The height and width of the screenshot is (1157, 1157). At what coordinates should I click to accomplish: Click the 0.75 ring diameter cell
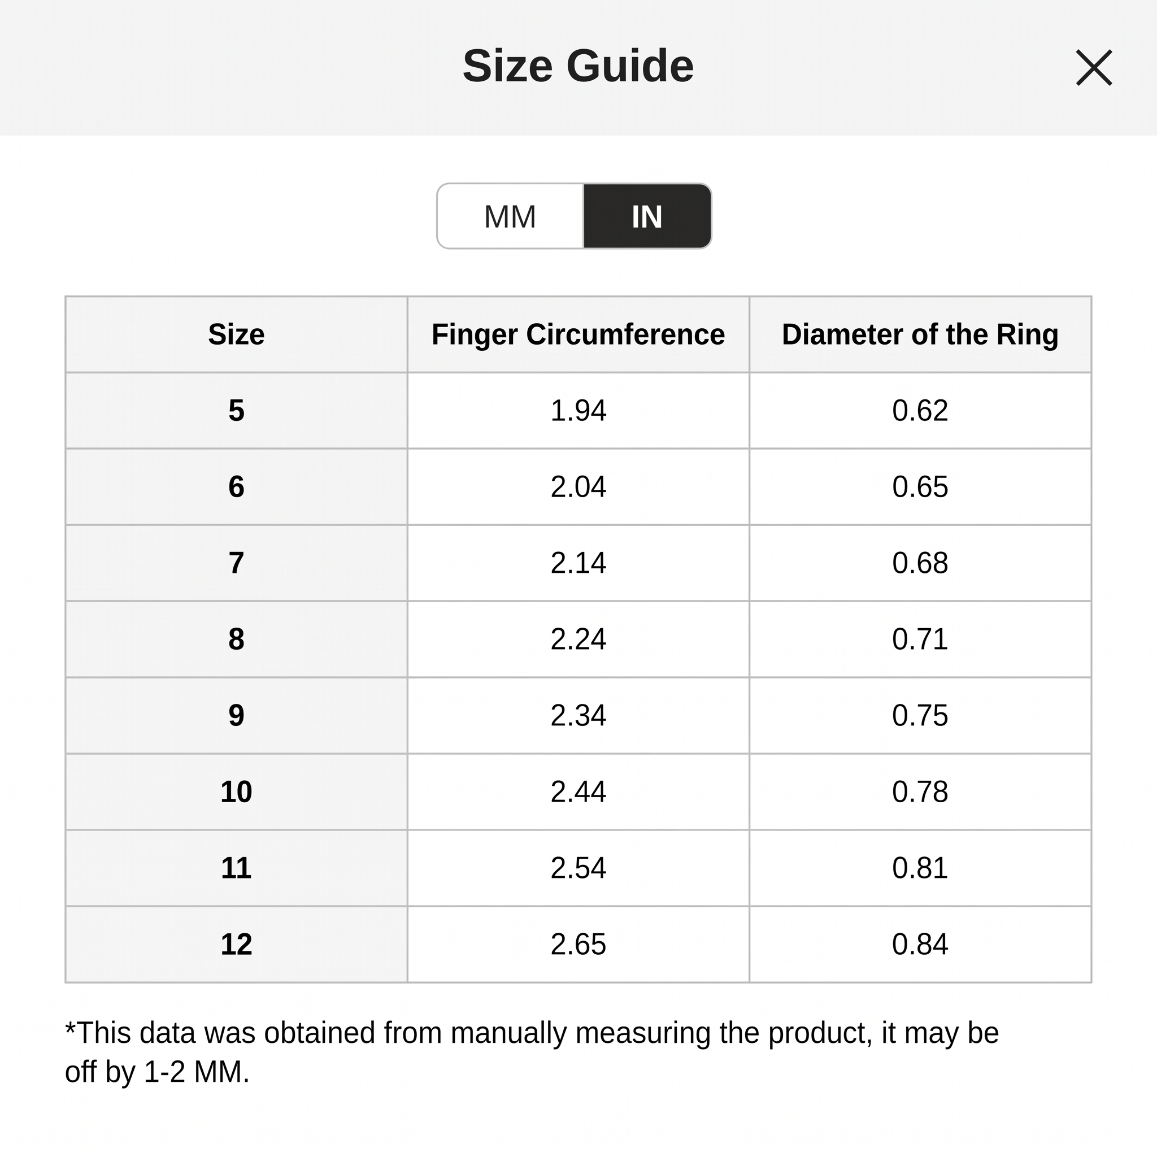[920, 716]
